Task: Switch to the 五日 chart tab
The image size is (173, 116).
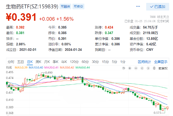Action: (20, 62)
